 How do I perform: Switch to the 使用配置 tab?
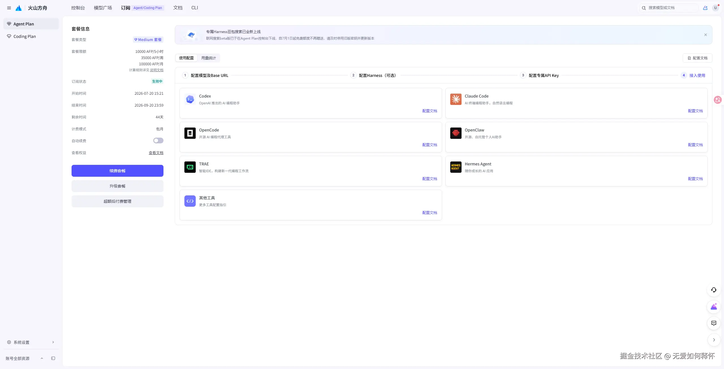point(186,58)
